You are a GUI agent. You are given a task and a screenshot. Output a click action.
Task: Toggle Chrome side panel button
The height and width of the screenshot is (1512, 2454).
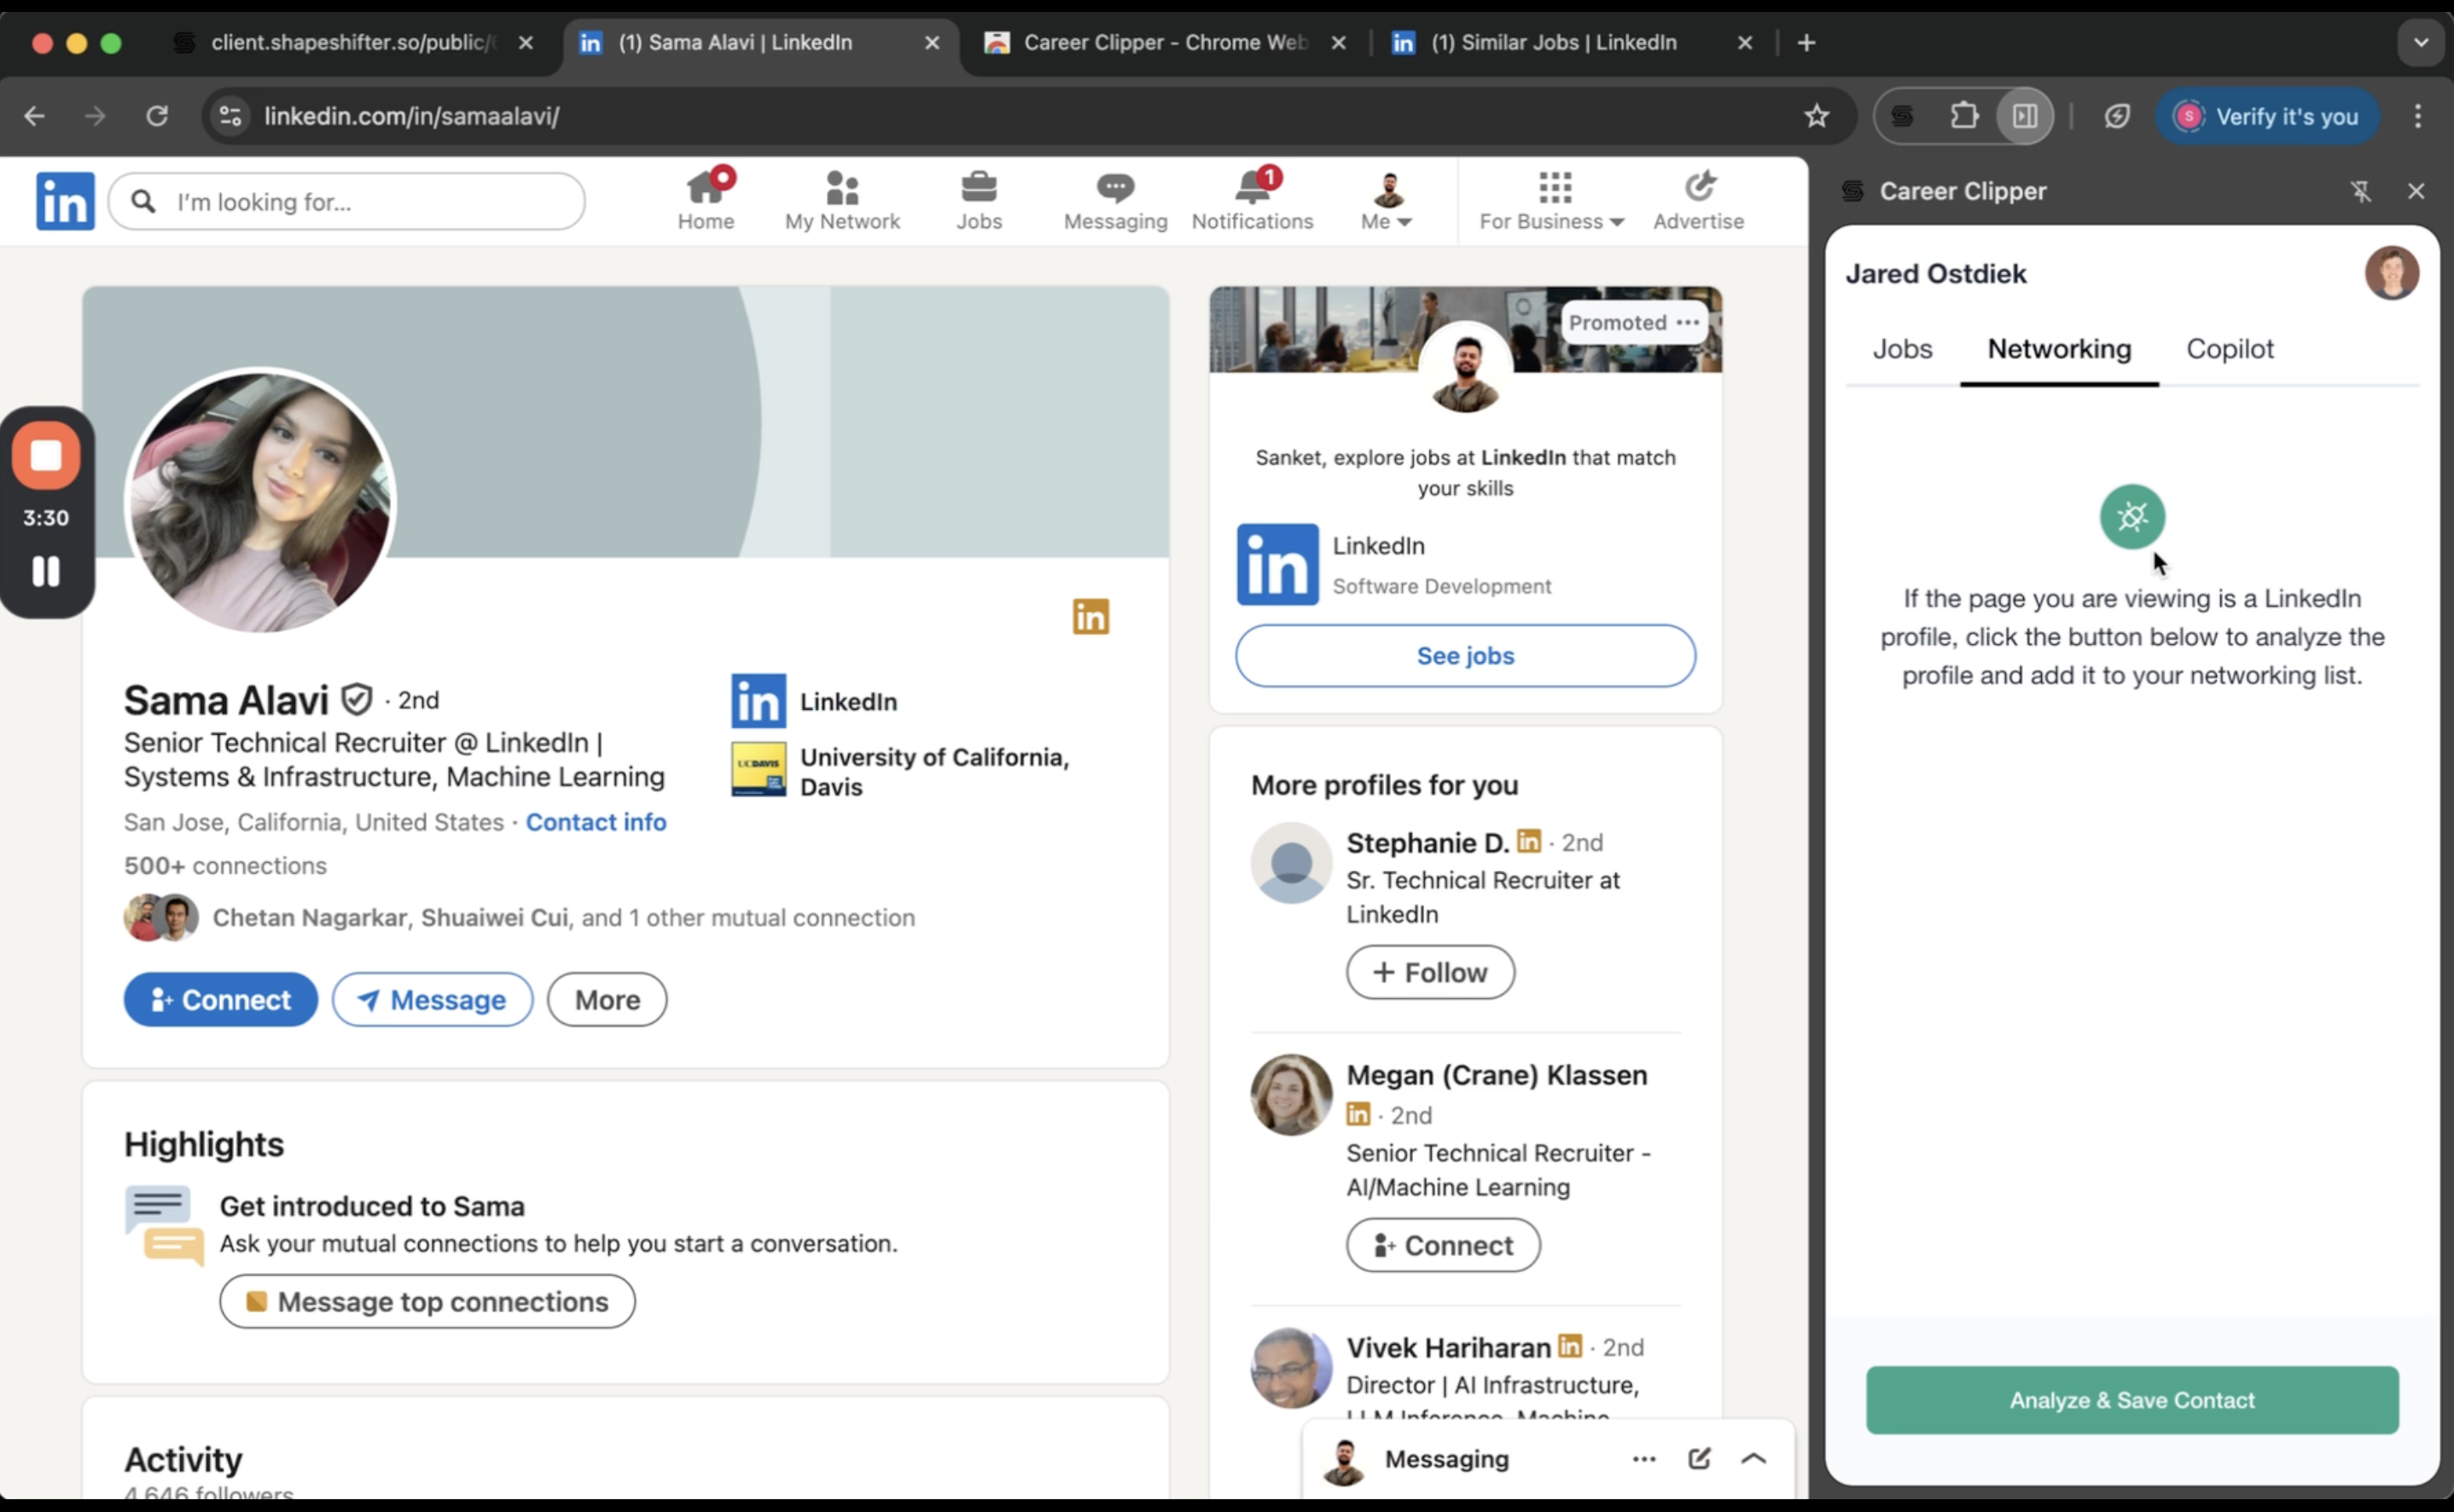point(2025,116)
